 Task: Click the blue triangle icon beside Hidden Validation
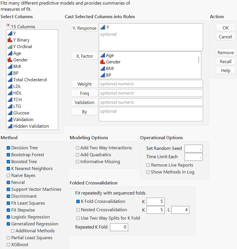point(10,126)
